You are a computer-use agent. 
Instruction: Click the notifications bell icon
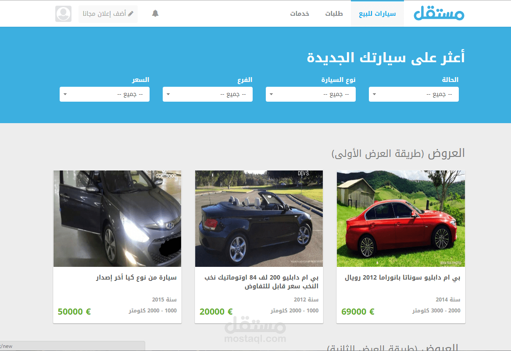tap(155, 13)
